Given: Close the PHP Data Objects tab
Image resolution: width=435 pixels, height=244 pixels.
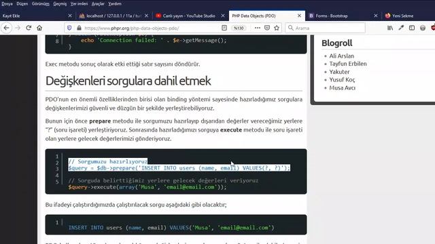Looking at the screenshot, I should pyautogui.click(x=299, y=16).
